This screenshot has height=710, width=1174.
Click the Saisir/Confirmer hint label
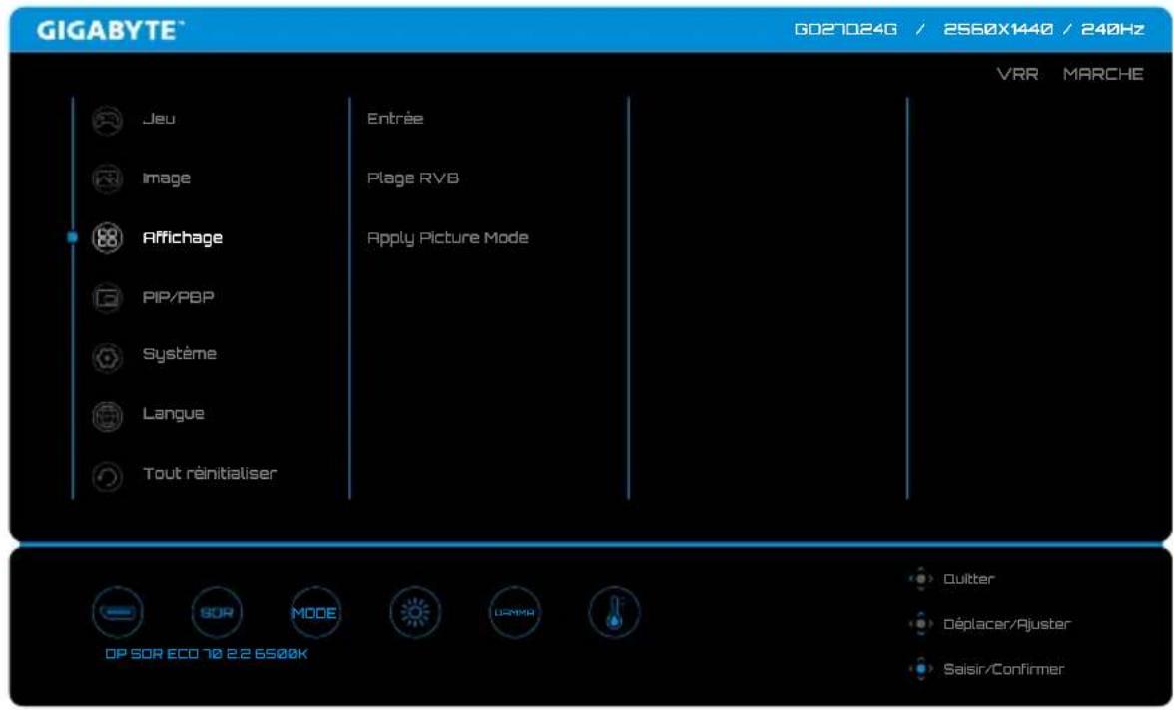click(x=1003, y=669)
